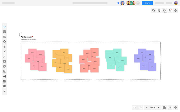Image resolution: width=180 pixels, height=112 pixels.
Task: Zoom in with the plus button
Action: click(x=158, y=108)
